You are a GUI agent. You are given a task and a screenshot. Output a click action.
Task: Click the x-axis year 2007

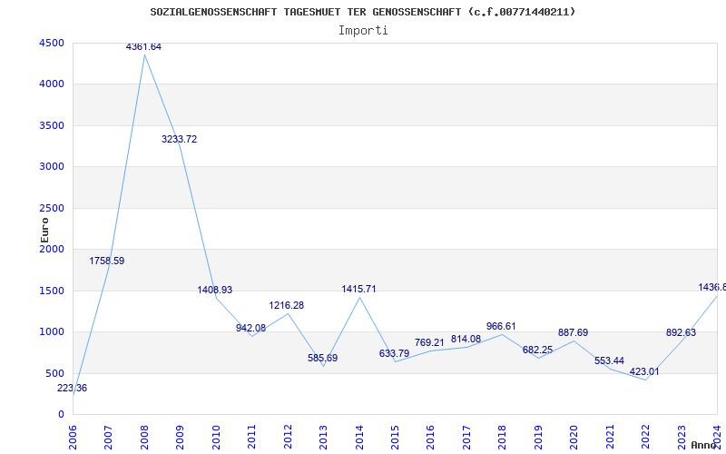click(108, 437)
